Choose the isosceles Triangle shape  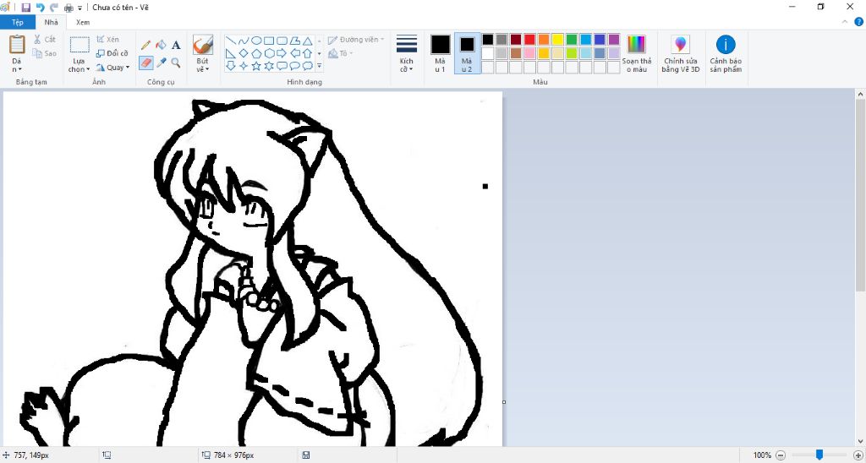[x=308, y=41]
